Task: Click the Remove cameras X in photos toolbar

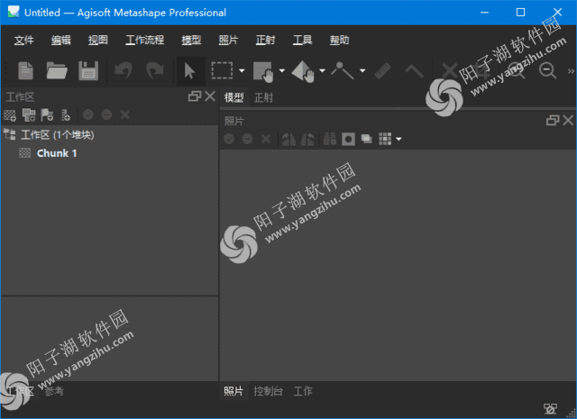Action: click(266, 139)
